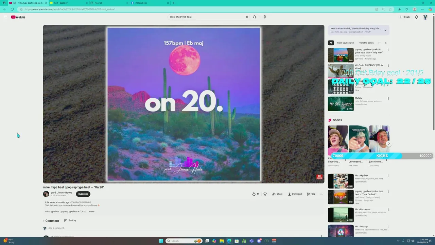Click the Windows taskbar Search box
The image size is (435, 245).
(184, 241)
